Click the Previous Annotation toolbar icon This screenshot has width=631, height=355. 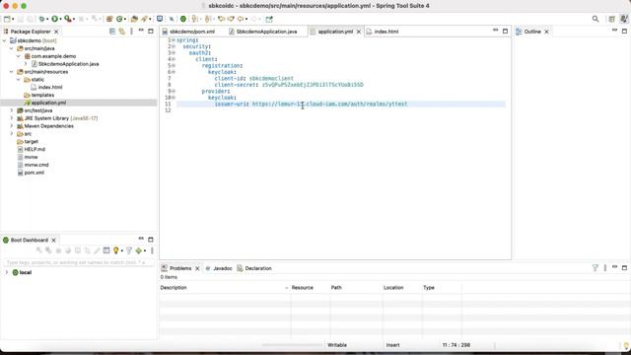pyautogui.click(x=208, y=19)
